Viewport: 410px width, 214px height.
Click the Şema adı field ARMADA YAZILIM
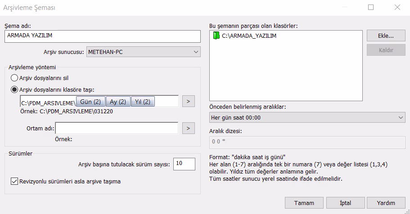pyautogui.click(x=103, y=36)
